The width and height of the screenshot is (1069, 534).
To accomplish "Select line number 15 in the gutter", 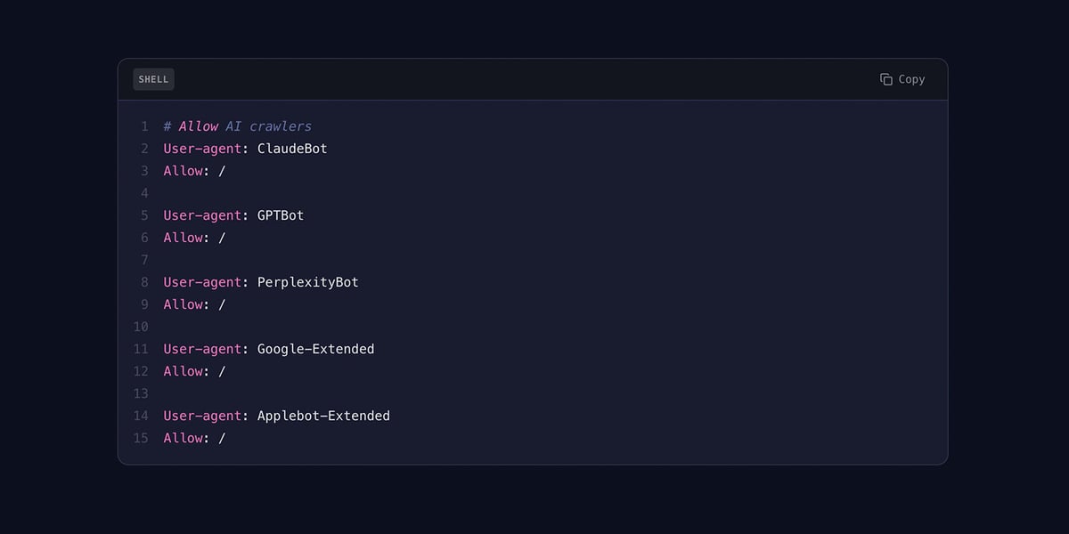I will (x=141, y=438).
